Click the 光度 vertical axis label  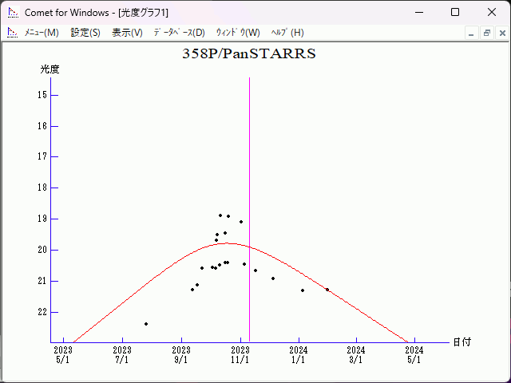(50, 69)
